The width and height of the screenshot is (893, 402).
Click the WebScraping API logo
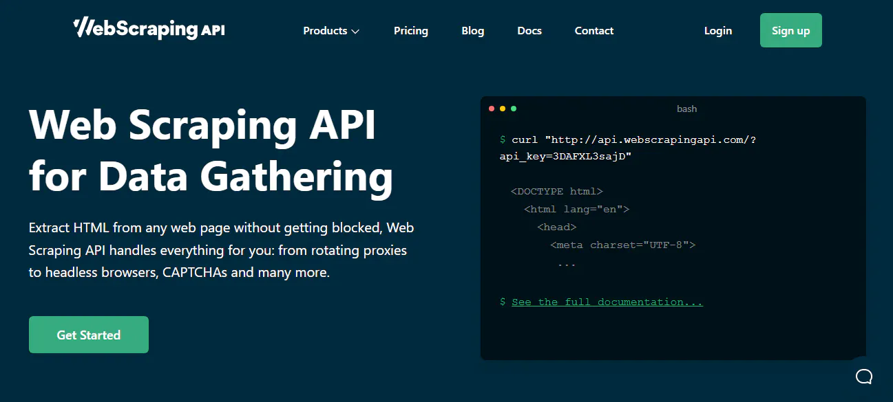(x=148, y=29)
